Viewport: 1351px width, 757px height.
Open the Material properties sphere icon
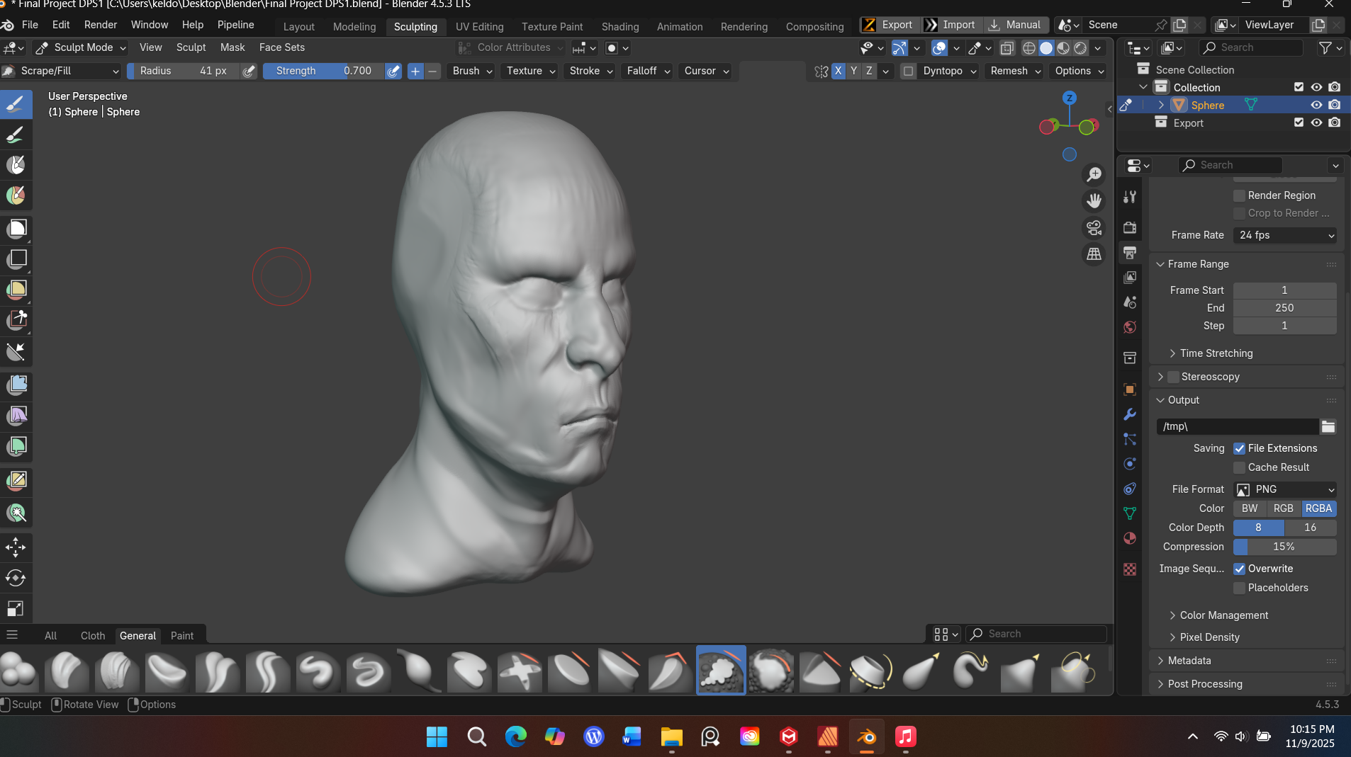[x=1130, y=538]
